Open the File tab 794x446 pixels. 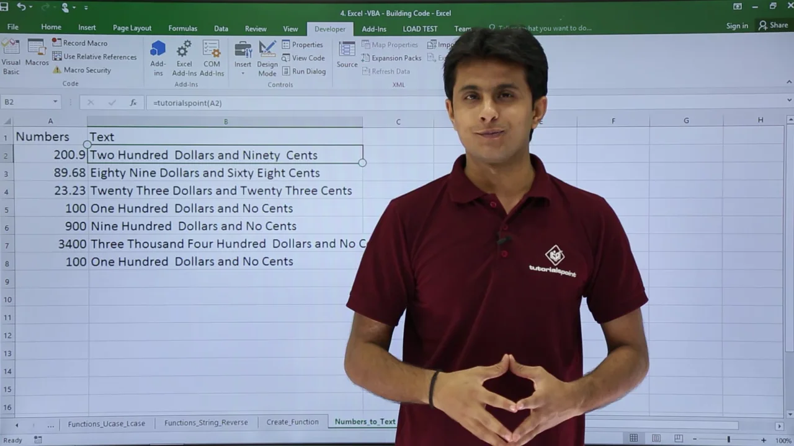point(12,28)
